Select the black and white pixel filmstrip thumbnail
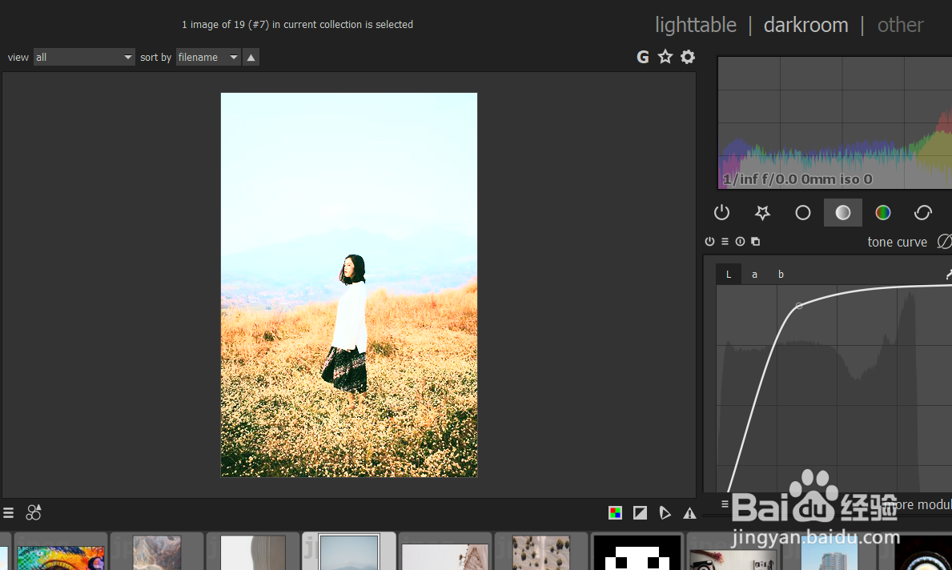Image resolution: width=952 pixels, height=570 pixels. pos(637,552)
